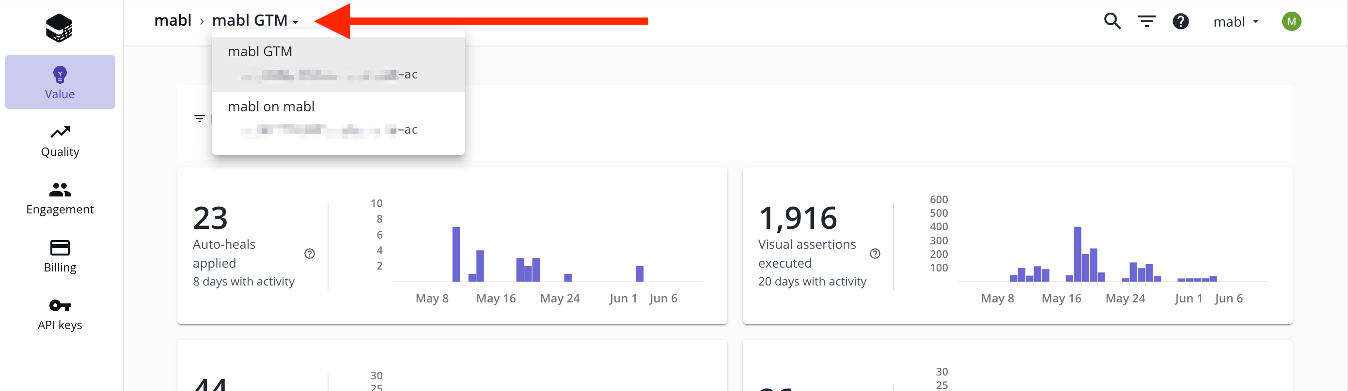The height and width of the screenshot is (391, 1348).
Task: Go to the Quality section
Action: 60,141
